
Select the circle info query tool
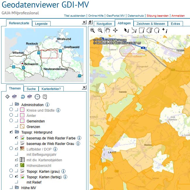coord(157,30)
